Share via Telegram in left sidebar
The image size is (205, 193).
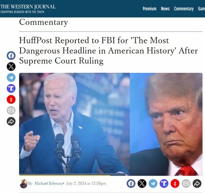[11, 77]
